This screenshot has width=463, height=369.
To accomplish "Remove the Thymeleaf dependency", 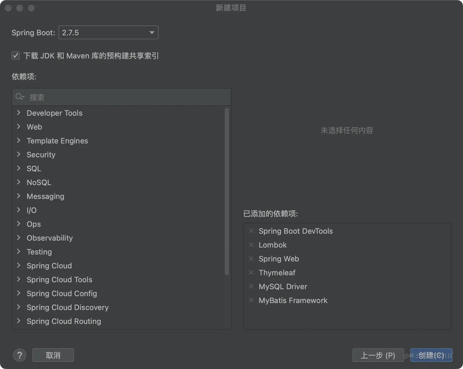I will pyautogui.click(x=251, y=272).
